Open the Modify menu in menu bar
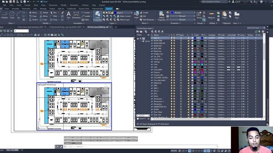Screen dimensions: 273x153 64,5
